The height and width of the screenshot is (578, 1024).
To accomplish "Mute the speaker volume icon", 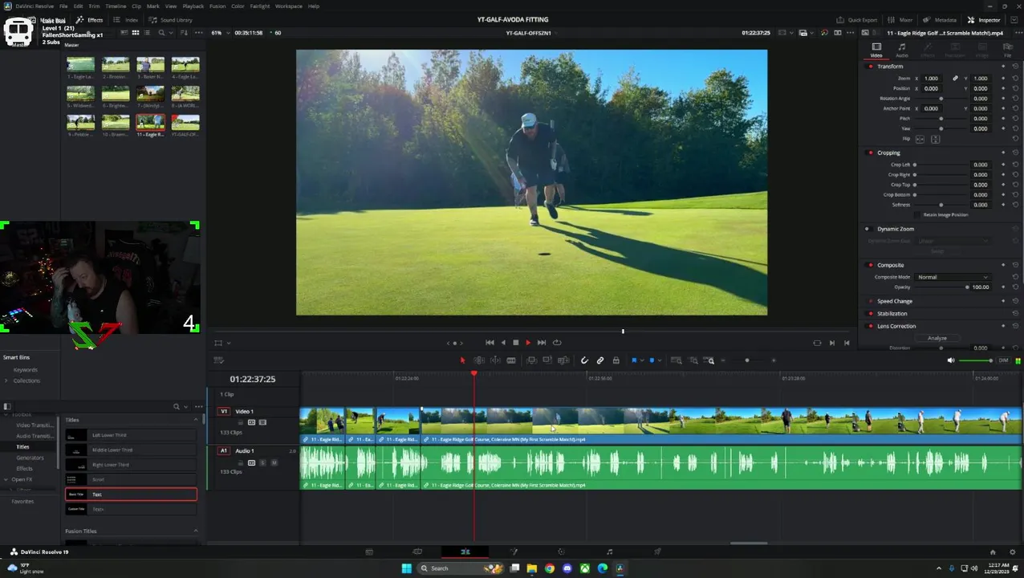I will pos(951,360).
